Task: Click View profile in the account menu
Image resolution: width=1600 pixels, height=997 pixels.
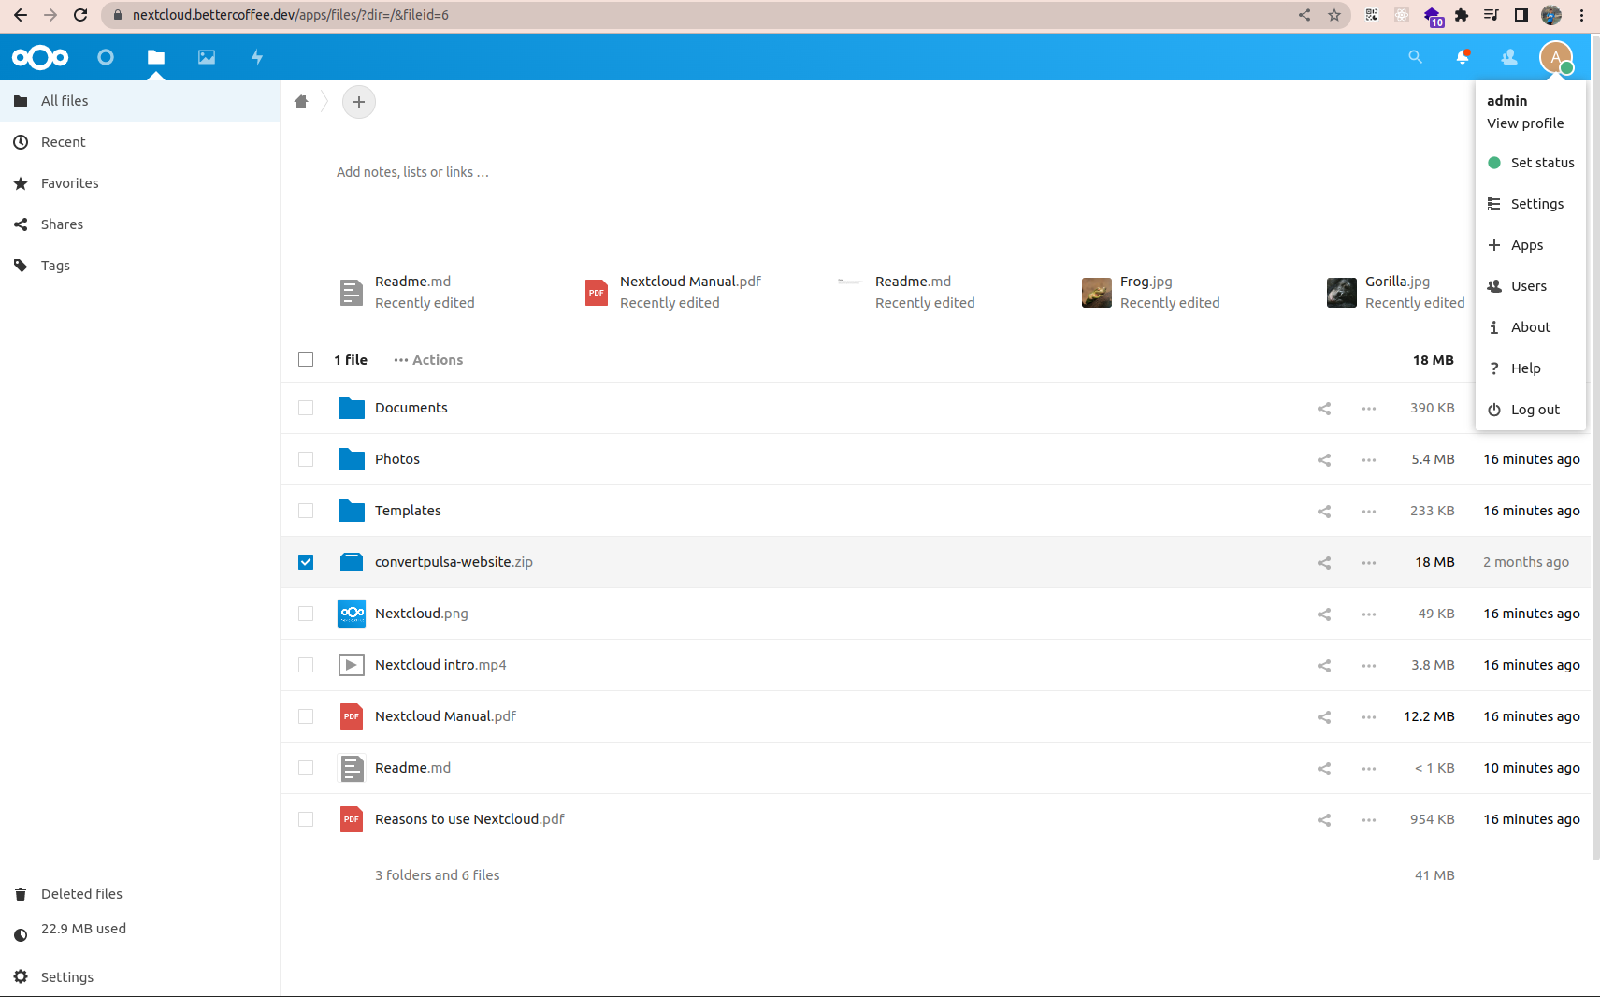Action: tap(1523, 123)
